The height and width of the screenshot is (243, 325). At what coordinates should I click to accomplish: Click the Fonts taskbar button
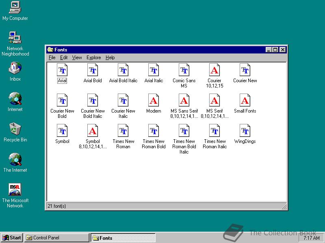123,238
